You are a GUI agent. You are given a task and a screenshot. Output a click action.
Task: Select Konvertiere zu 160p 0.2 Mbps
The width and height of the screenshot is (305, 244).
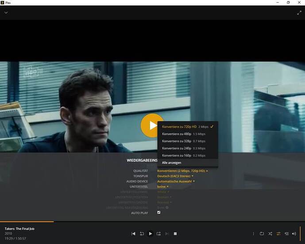(188, 156)
